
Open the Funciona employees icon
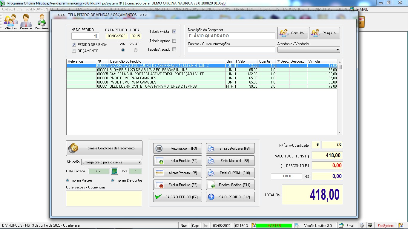42,21
